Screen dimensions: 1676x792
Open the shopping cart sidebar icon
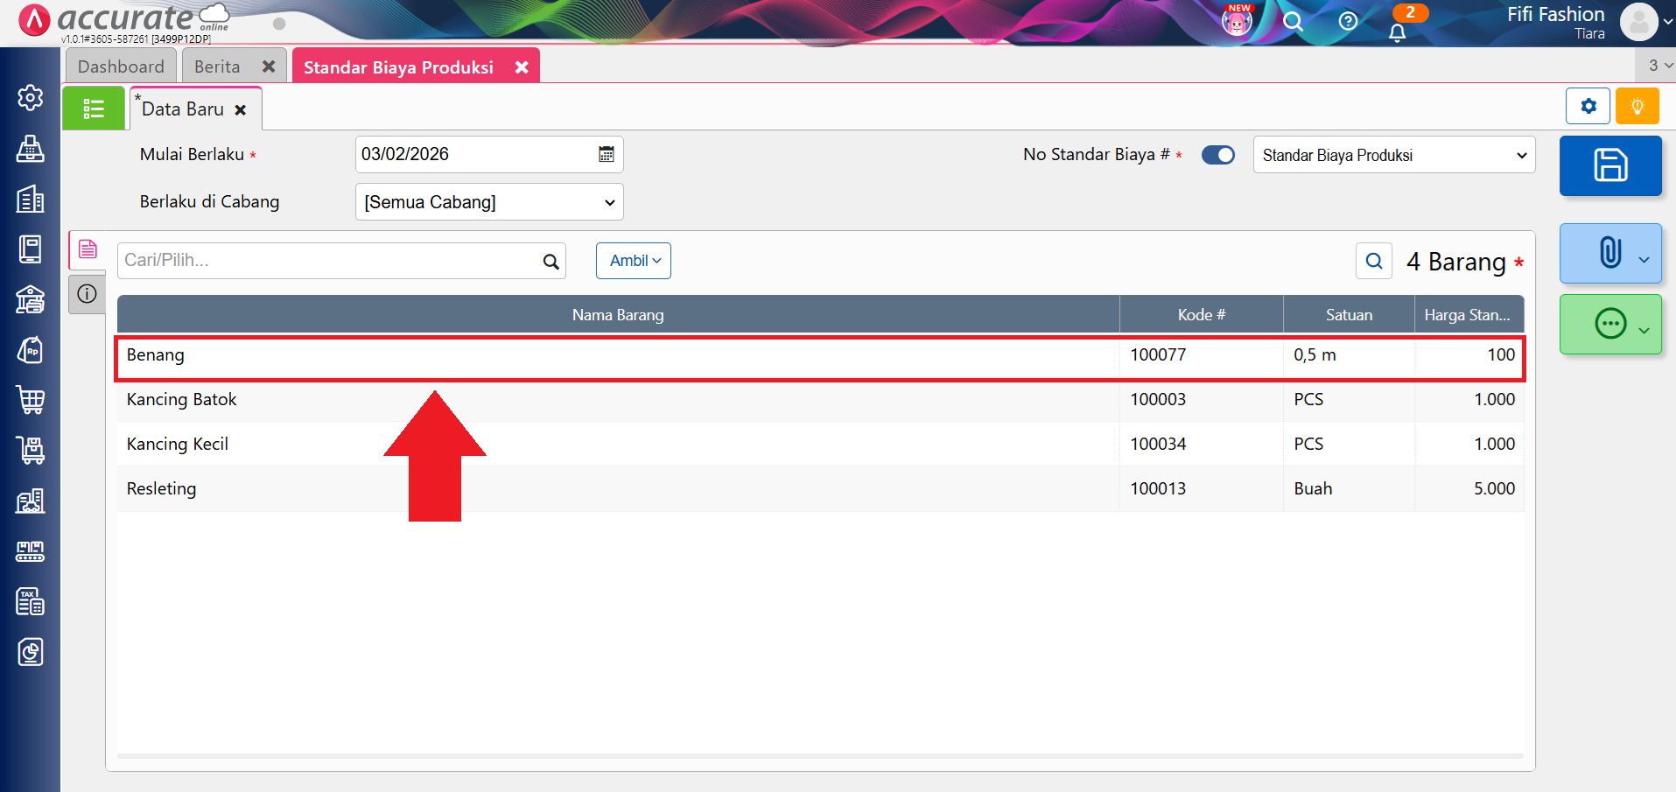31,400
